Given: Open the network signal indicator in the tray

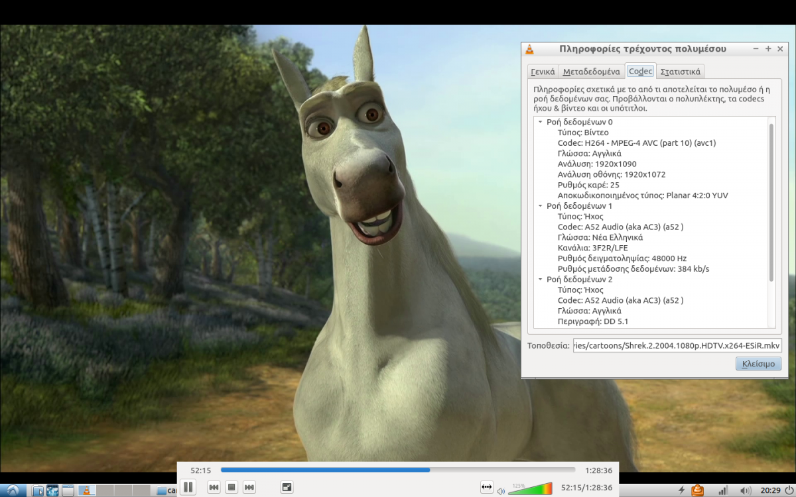Looking at the screenshot, I should [x=722, y=491].
